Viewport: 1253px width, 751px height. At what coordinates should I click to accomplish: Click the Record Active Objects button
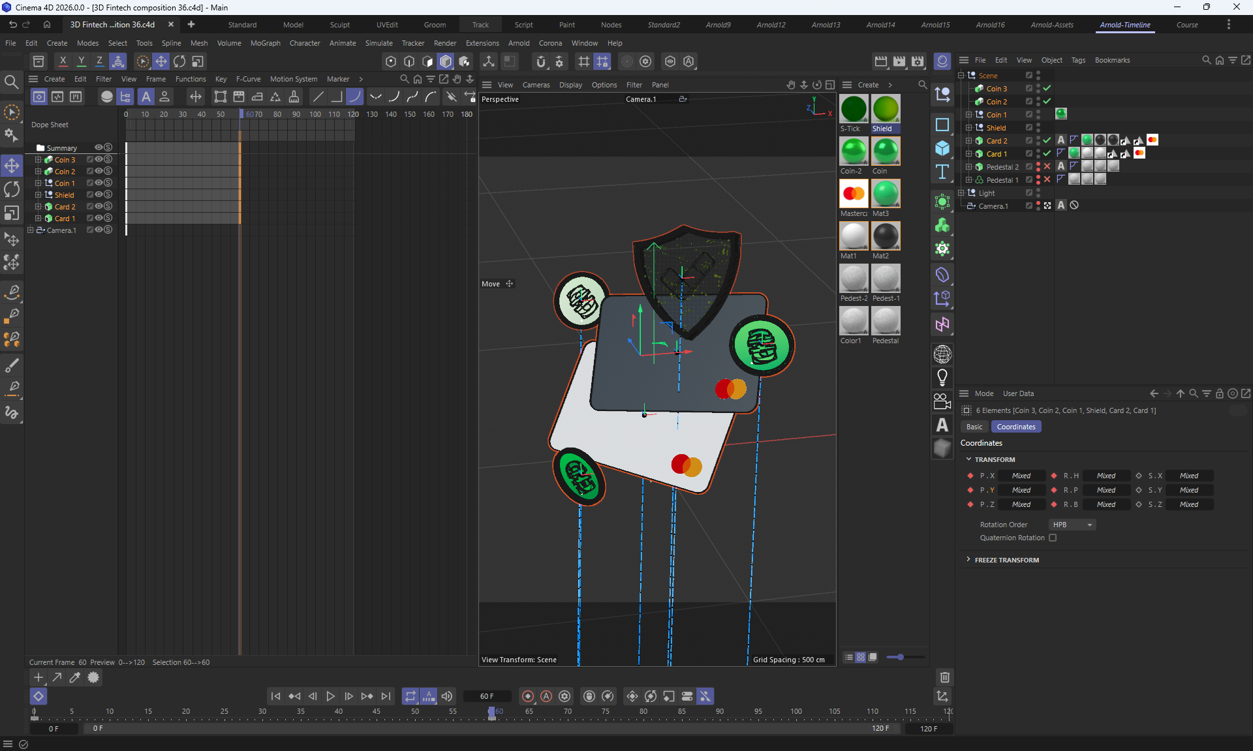528,696
